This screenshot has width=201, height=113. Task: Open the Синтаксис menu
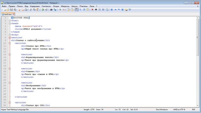[x=46, y=6]
